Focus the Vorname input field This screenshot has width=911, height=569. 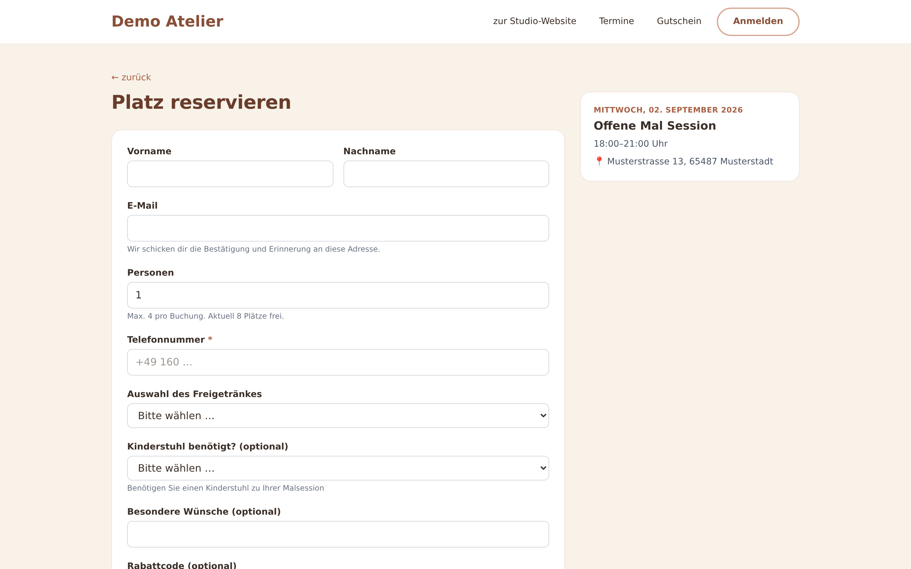(x=230, y=174)
